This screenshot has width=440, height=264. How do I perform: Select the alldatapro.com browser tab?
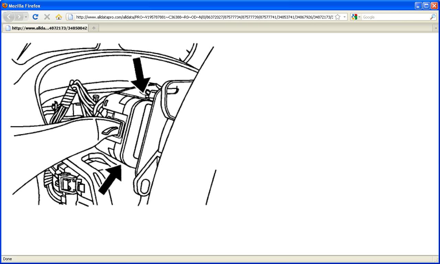(46, 28)
